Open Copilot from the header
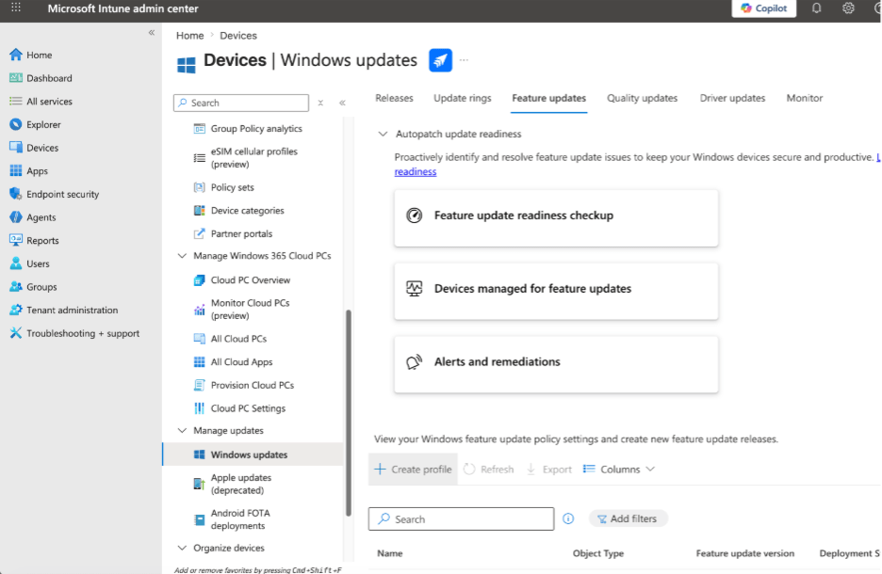The image size is (882, 574). click(x=763, y=8)
